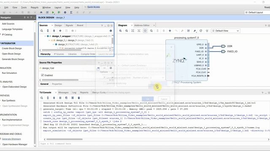This screenshot has width=270, height=151.
Task: Open the Tools menu
Action: click(24, 8)
